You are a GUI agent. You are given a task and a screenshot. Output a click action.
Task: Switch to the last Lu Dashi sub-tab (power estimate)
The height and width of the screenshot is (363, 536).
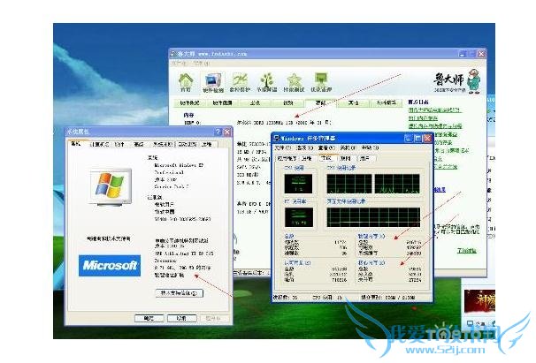(387, 102)
